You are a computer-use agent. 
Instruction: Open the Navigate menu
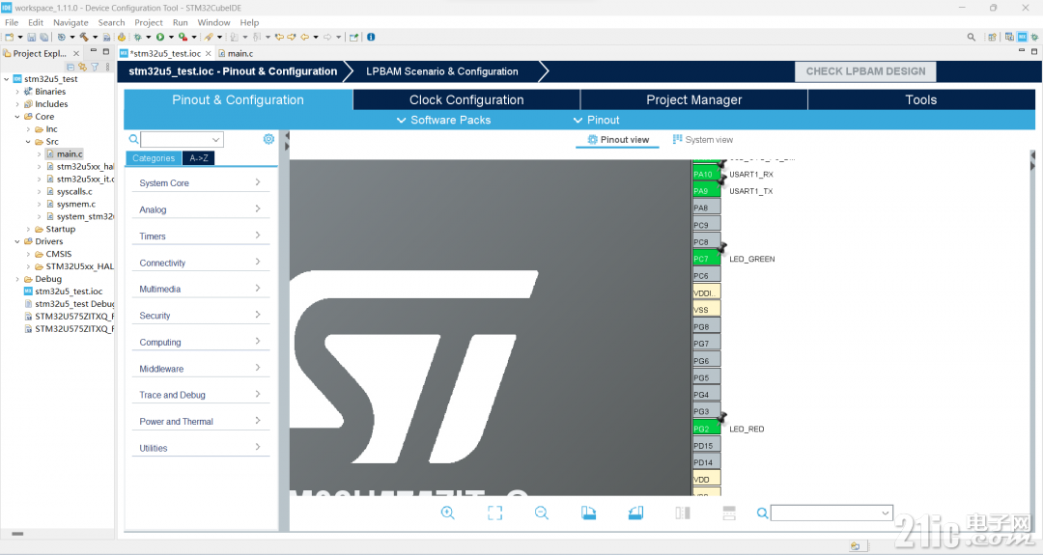(70, 22)
